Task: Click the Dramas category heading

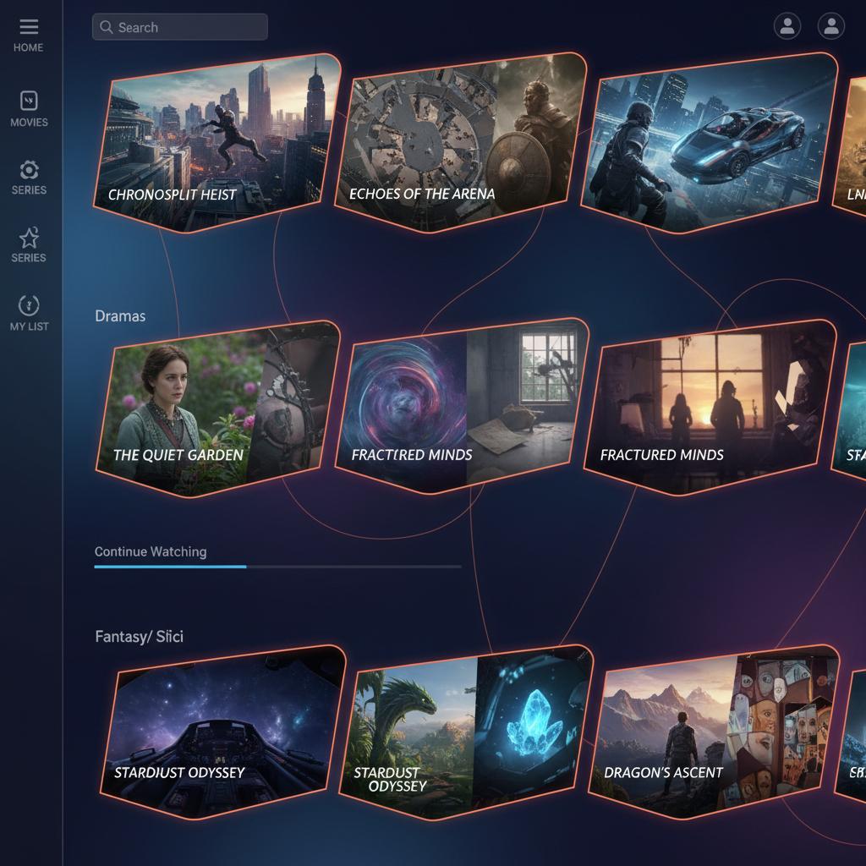Action: 120,316
